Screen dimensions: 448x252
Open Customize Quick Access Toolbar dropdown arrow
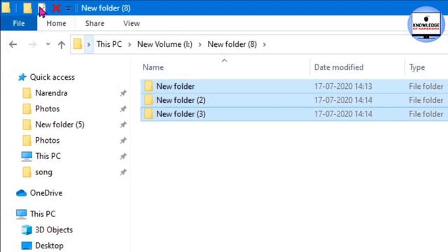tap(69, 8)
